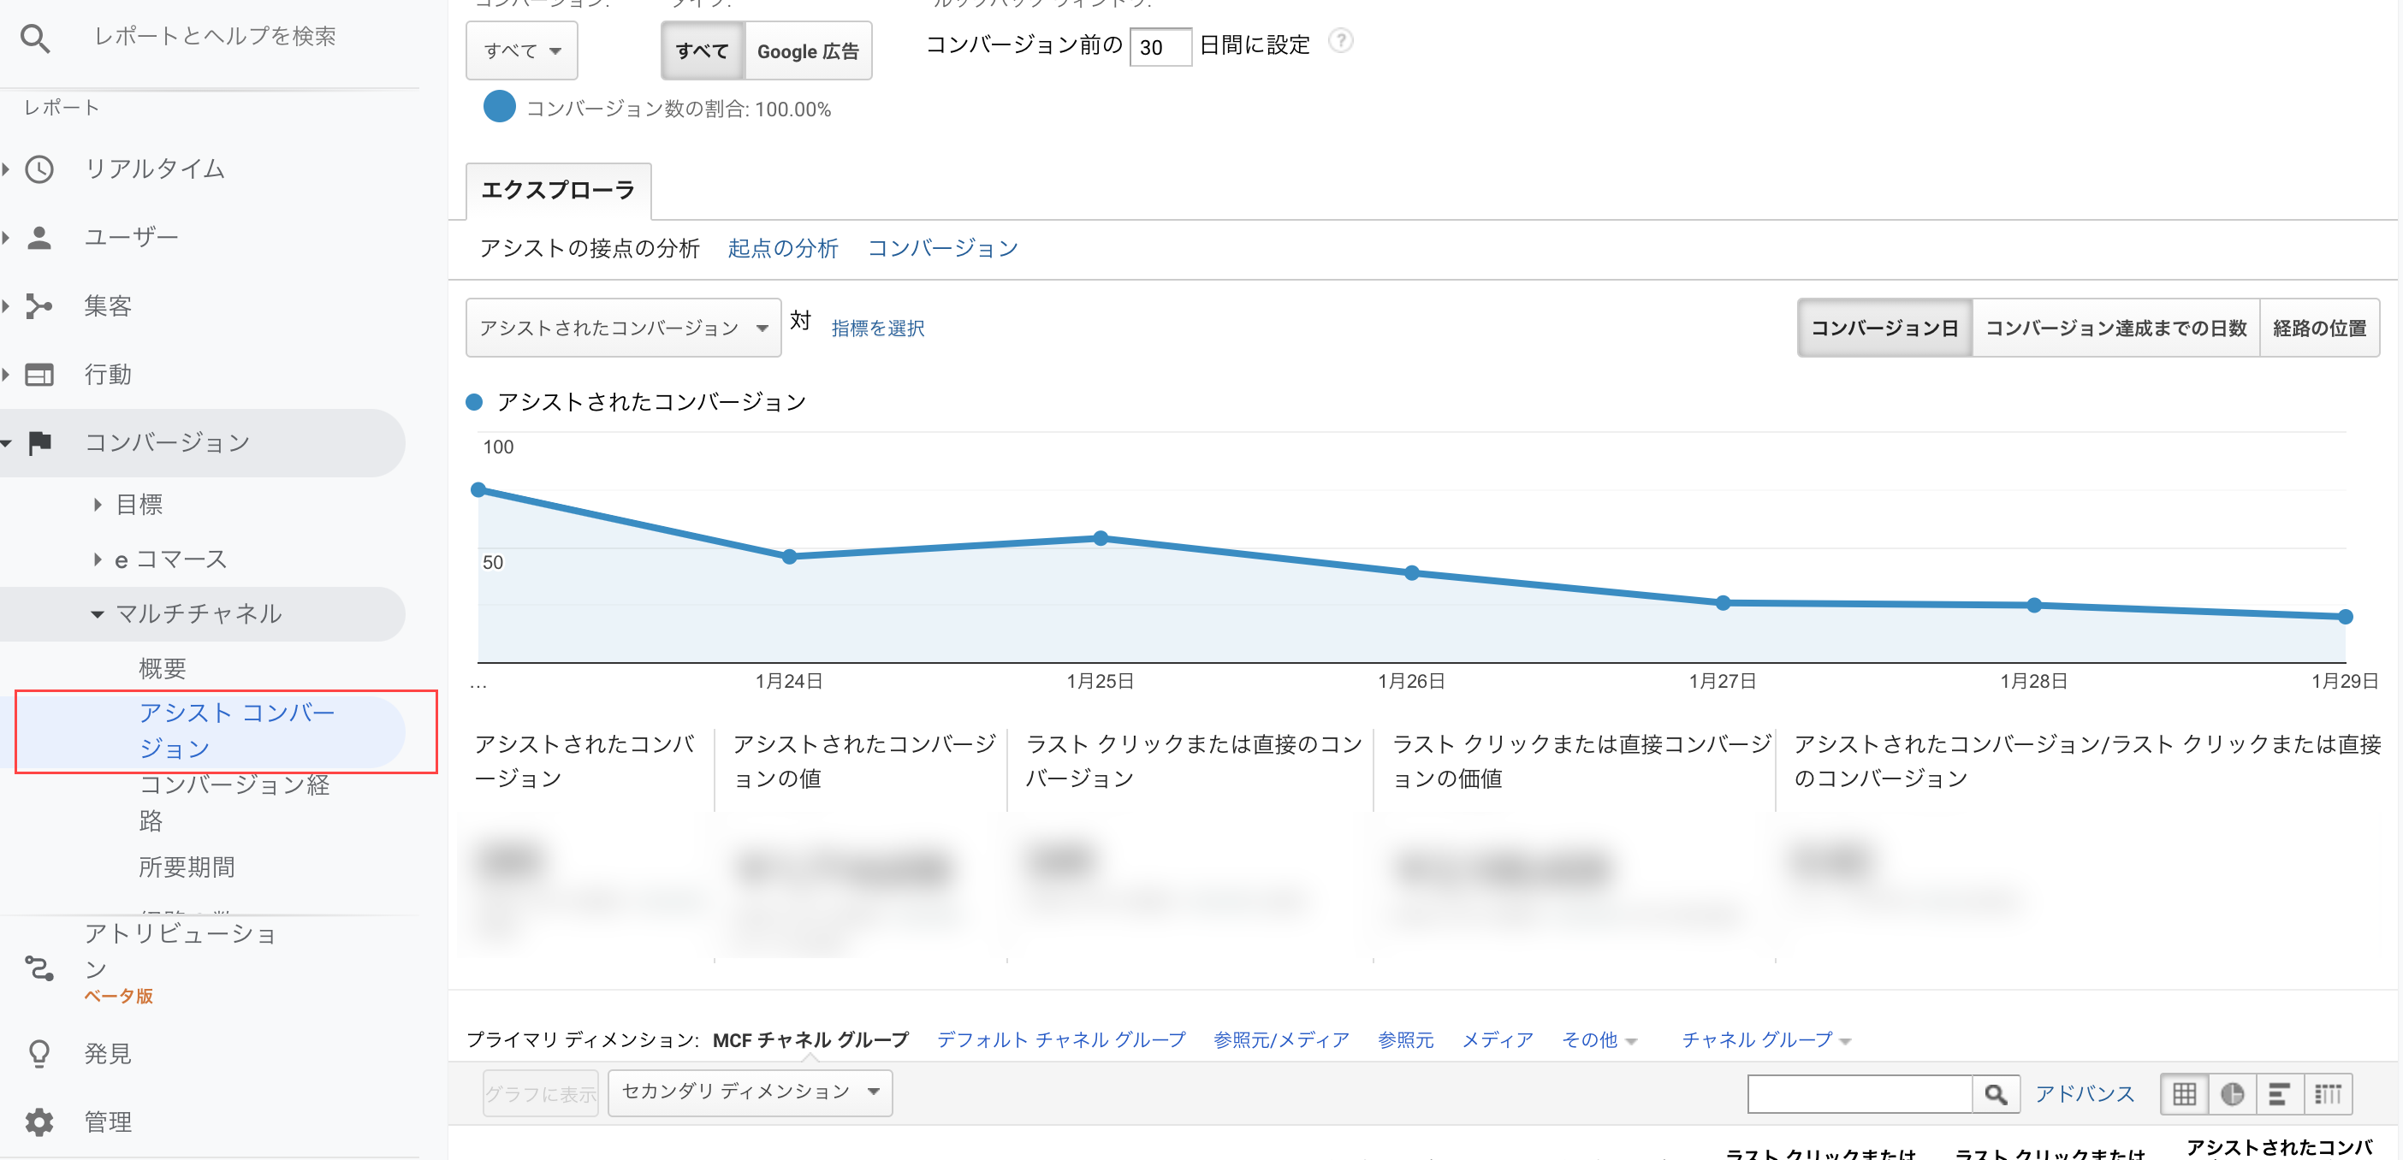Switch chart to コンバージョン達成までの日数

[2115, 327]
